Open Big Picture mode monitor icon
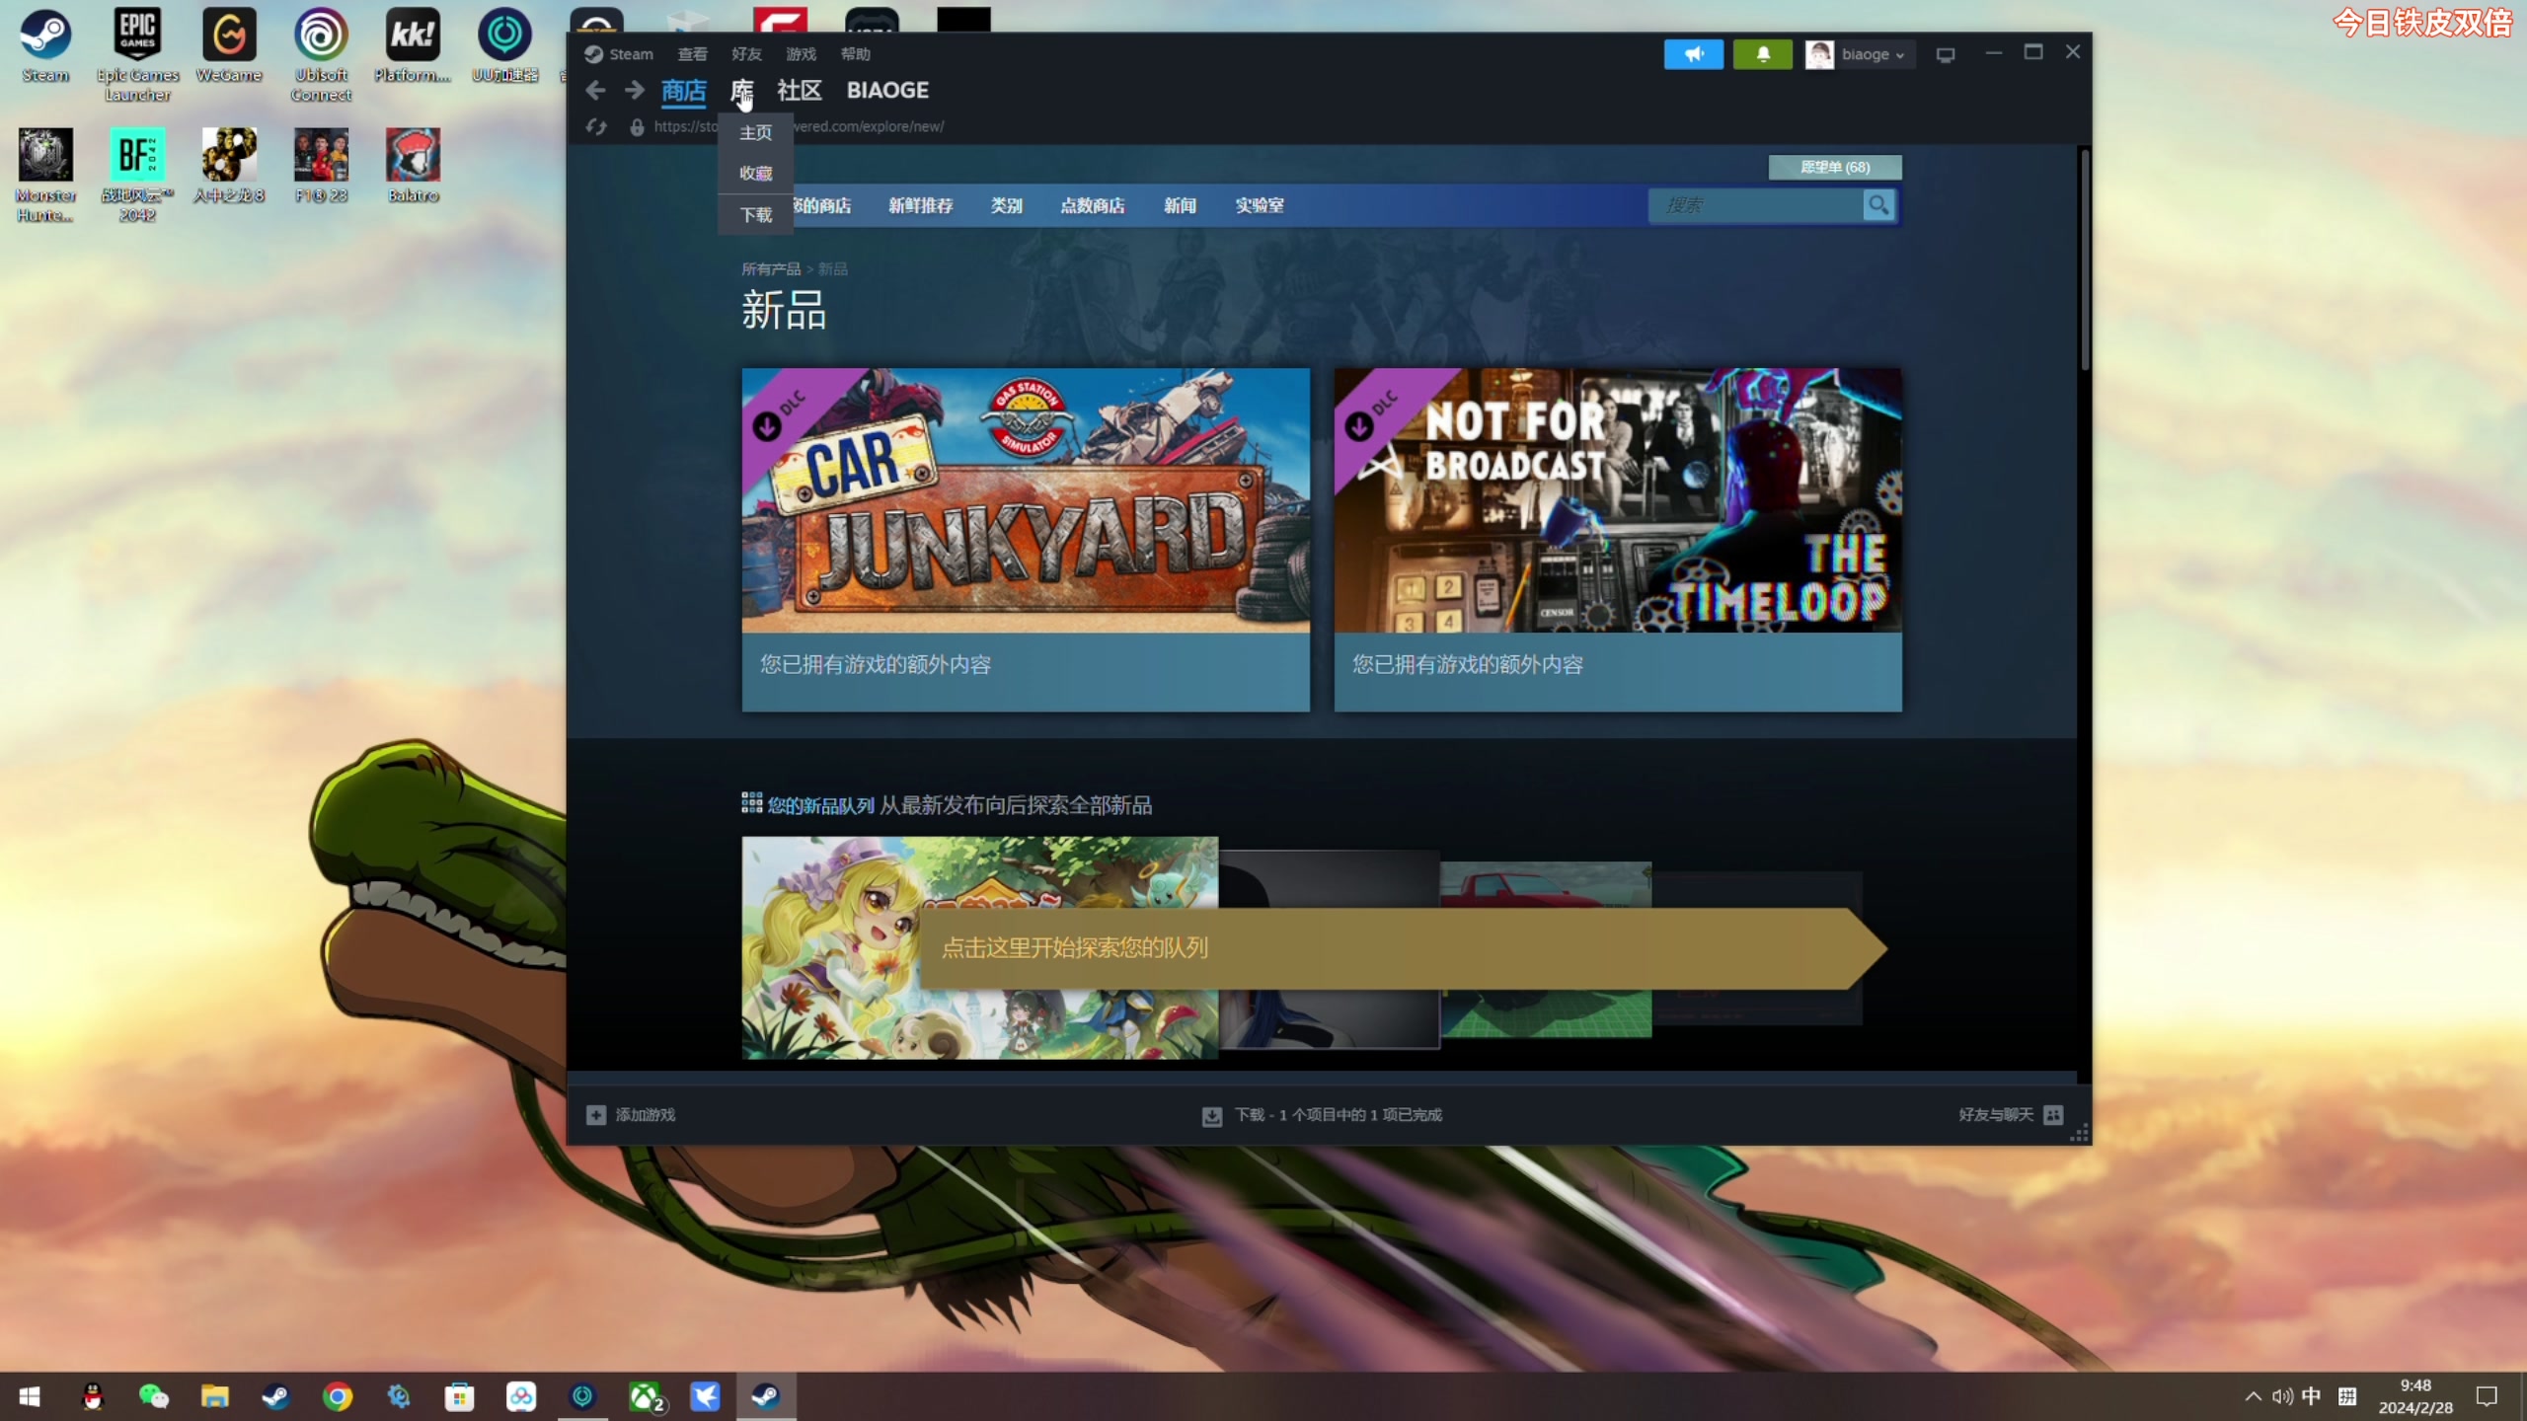Screen dimensions: 2527x1421 point(1945,55)
